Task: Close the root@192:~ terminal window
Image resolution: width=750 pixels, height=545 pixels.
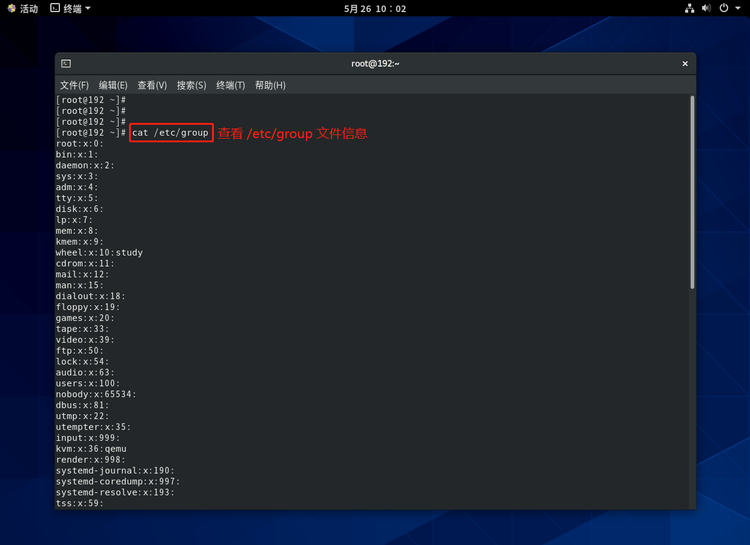Action: point(685,64)
